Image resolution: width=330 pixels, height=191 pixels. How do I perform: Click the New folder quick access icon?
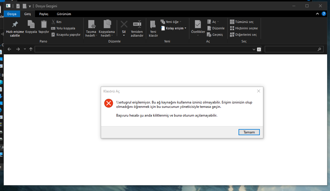tap(24, 6)
